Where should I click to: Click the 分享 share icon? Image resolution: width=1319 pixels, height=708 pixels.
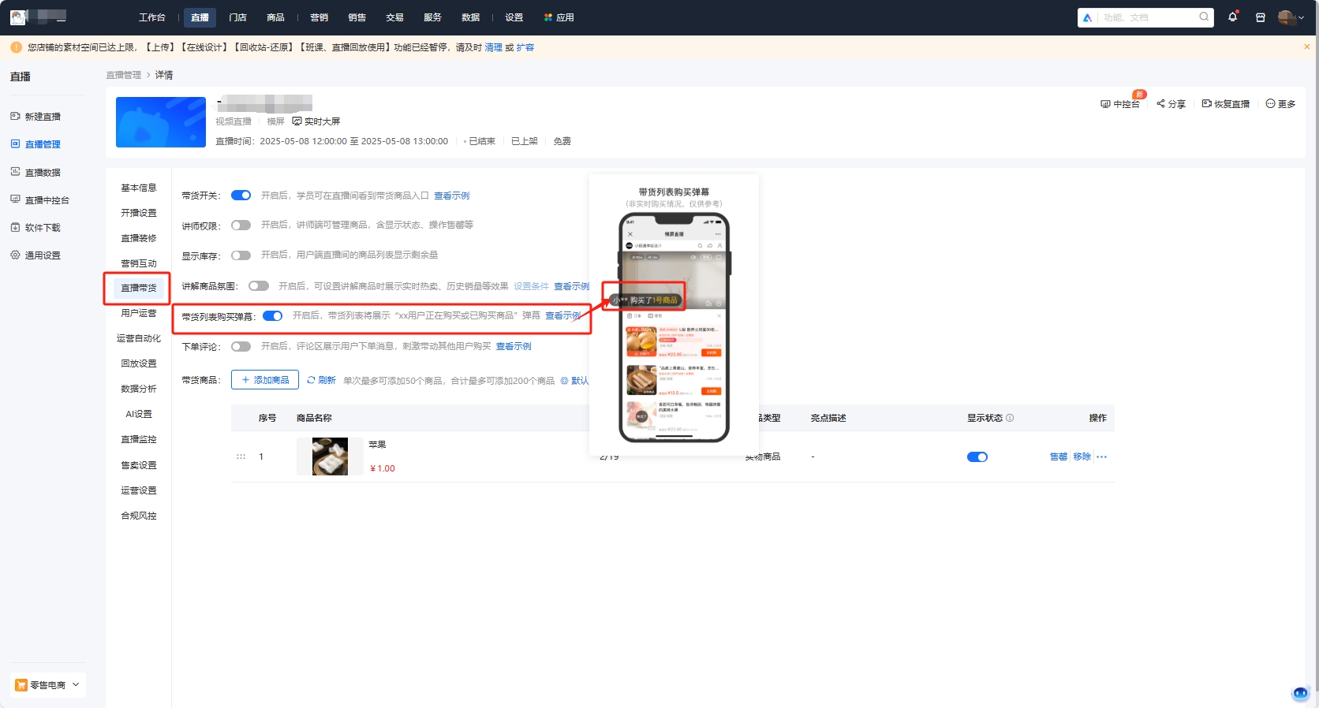pos(1160,104)
